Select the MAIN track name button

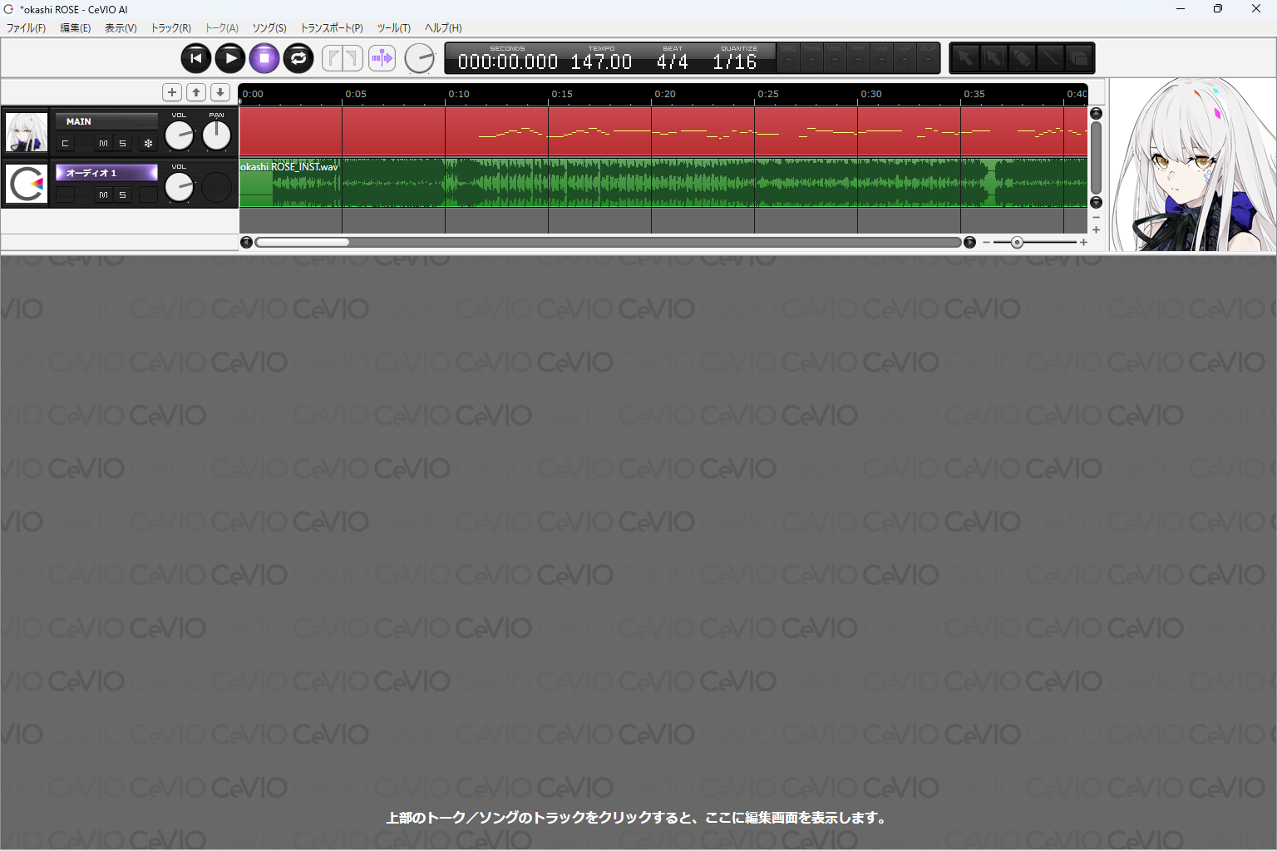pos(106,121)
